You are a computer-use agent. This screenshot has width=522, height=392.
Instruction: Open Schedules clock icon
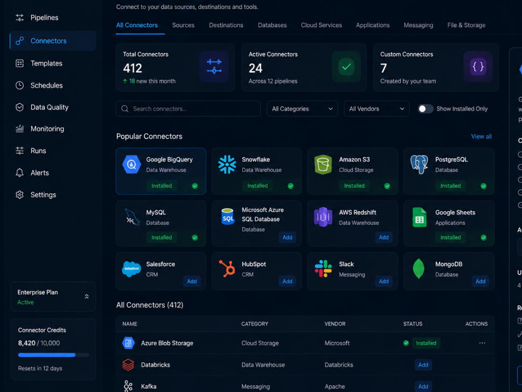tap(20, 85)
